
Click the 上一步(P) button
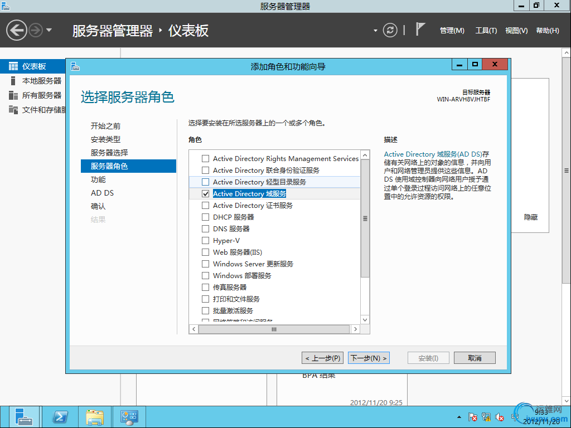pos(322,358)
